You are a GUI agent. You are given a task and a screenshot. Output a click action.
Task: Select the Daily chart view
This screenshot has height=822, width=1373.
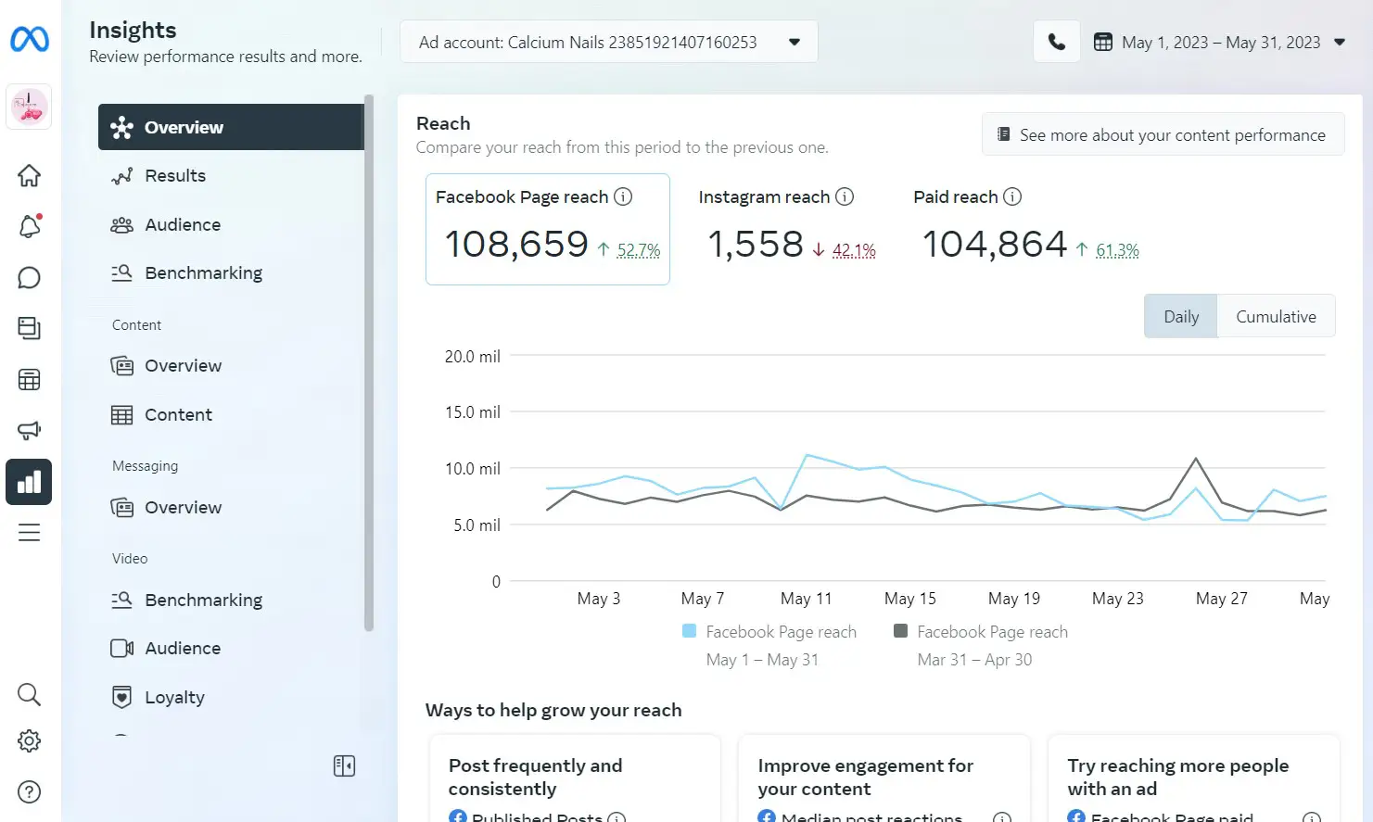[x=1180, y=317]
